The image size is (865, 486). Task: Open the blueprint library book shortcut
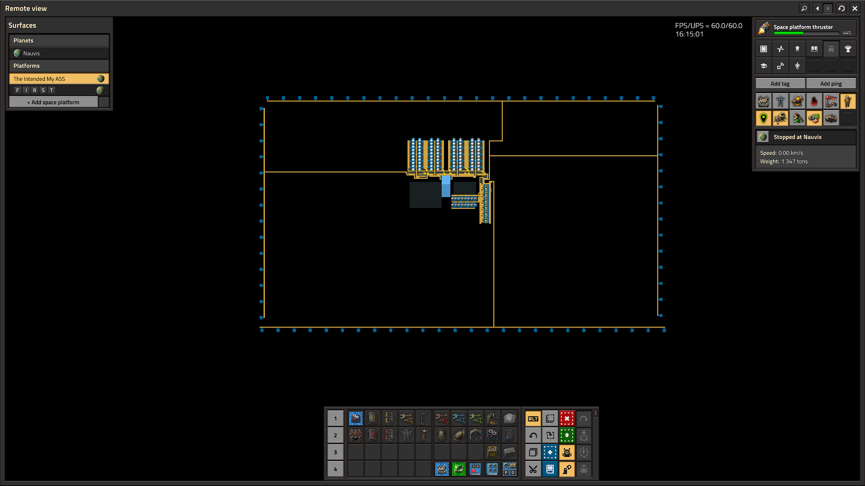coord(550,469)
